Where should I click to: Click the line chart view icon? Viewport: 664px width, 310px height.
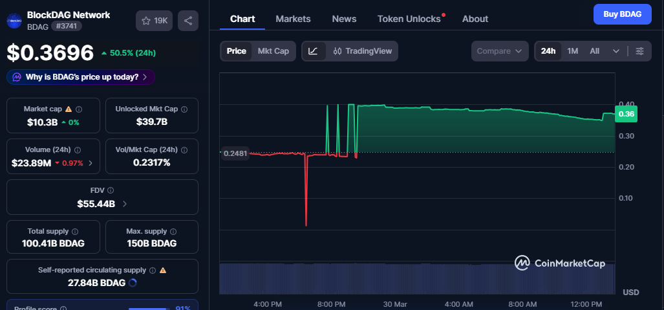coord(314,51)
